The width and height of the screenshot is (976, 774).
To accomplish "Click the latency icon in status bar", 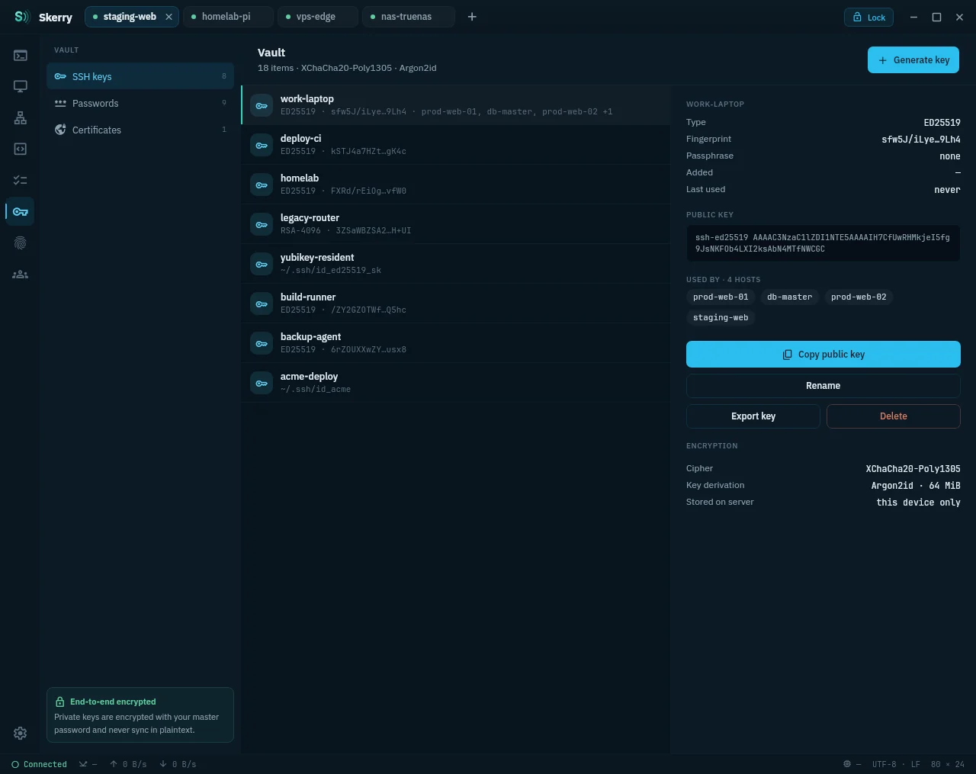I will tap(83, 764).
